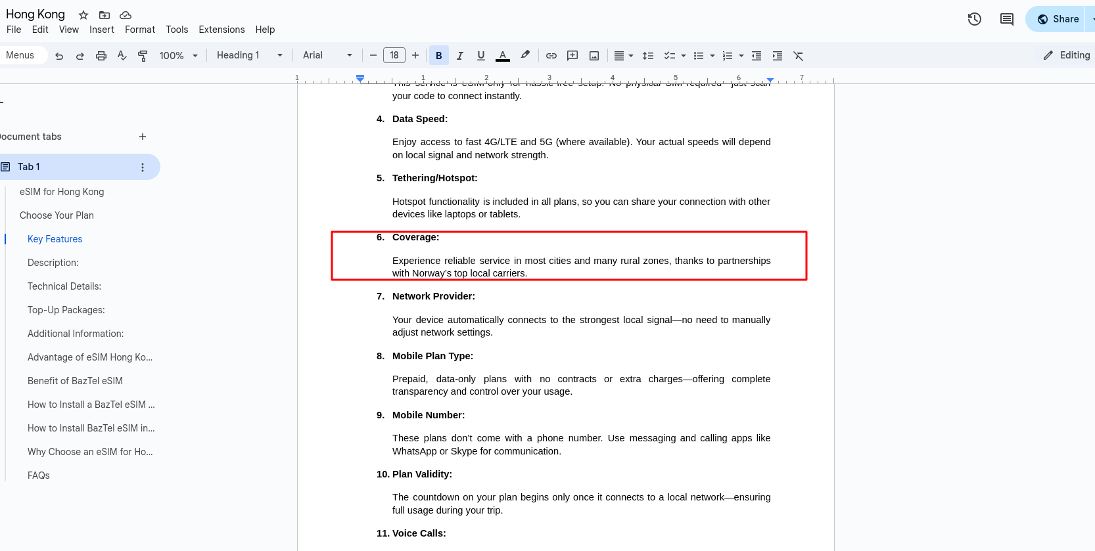Print the document using printer icon
Image resolution: width=1095 pixels, height=551 pixels.
click(101, 56)
